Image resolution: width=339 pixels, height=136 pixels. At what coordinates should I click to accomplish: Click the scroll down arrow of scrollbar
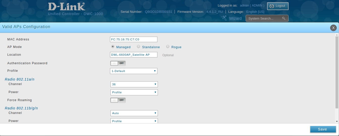[337, 121]
